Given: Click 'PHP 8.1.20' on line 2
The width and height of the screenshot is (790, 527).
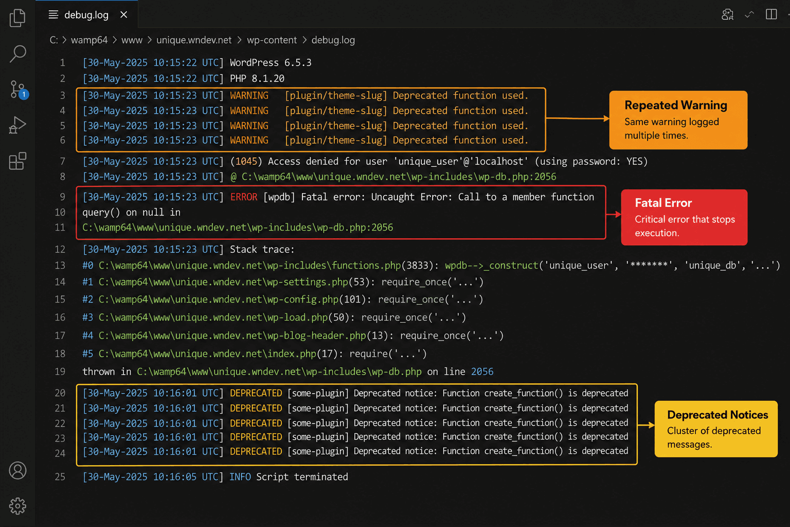Looking at the screenshot, I should point(257,78).
